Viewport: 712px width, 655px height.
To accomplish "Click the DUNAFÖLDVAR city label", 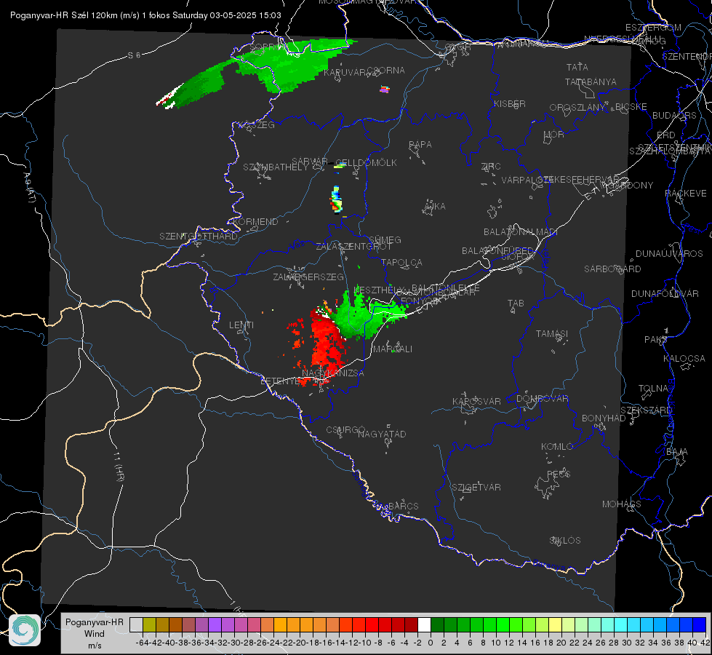I will (x=665, y=293).
